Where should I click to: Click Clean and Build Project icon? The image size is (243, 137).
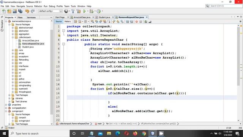click(x=79, y=11)
